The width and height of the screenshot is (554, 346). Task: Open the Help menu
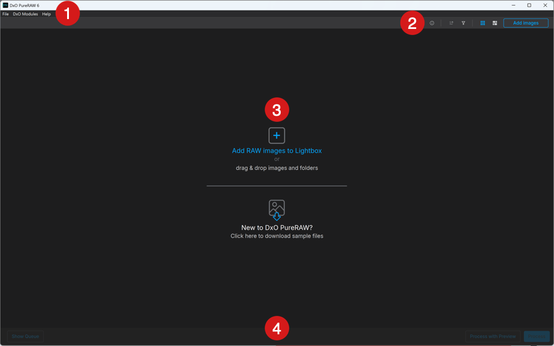pyautogui.click(x=46, y=14)
